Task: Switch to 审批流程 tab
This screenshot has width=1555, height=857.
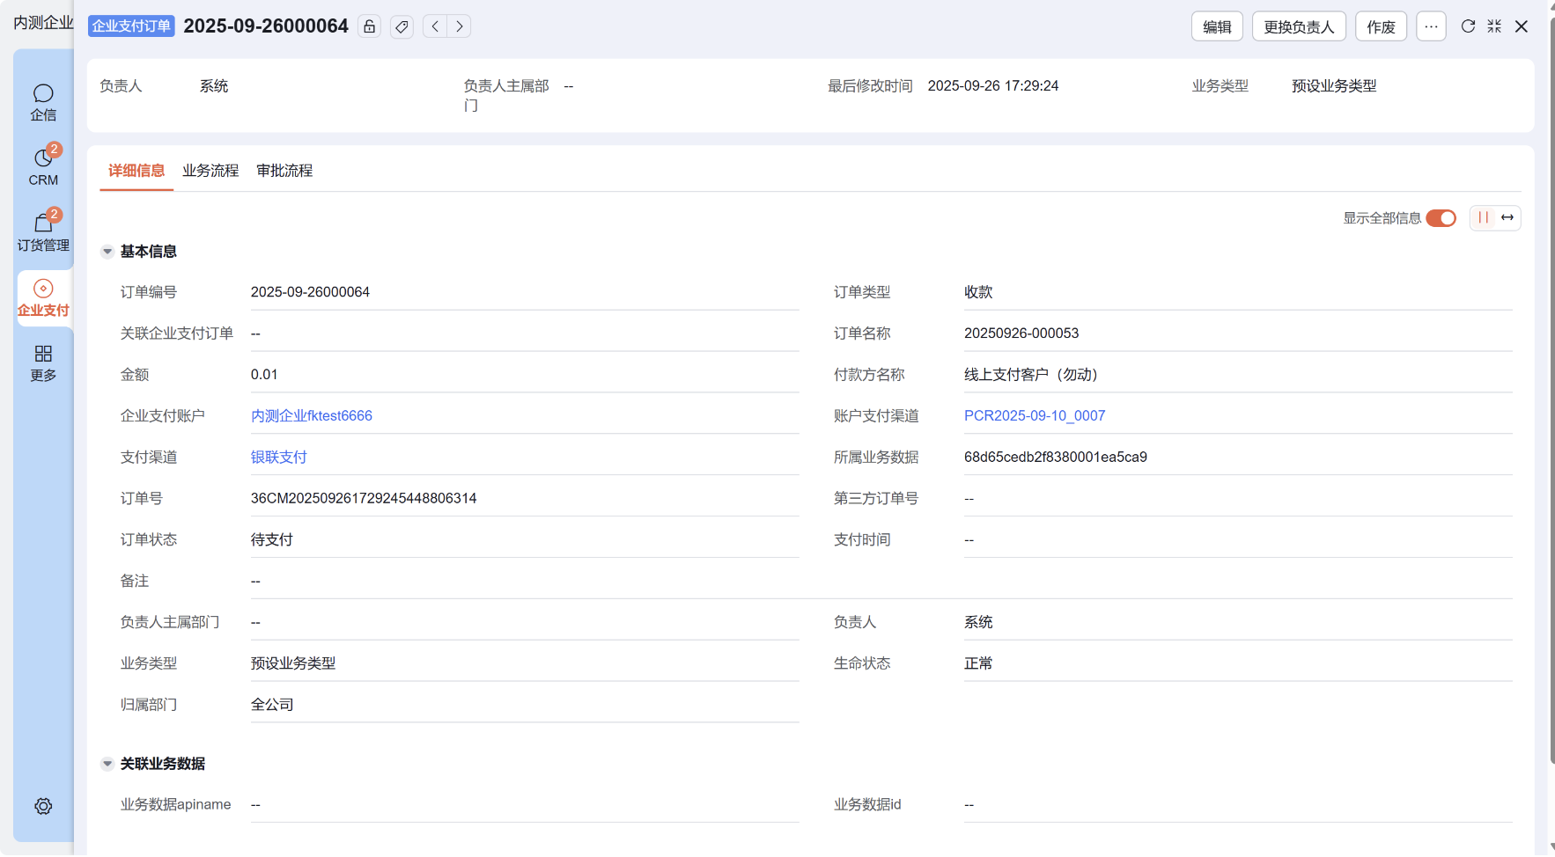Action: 284,171
